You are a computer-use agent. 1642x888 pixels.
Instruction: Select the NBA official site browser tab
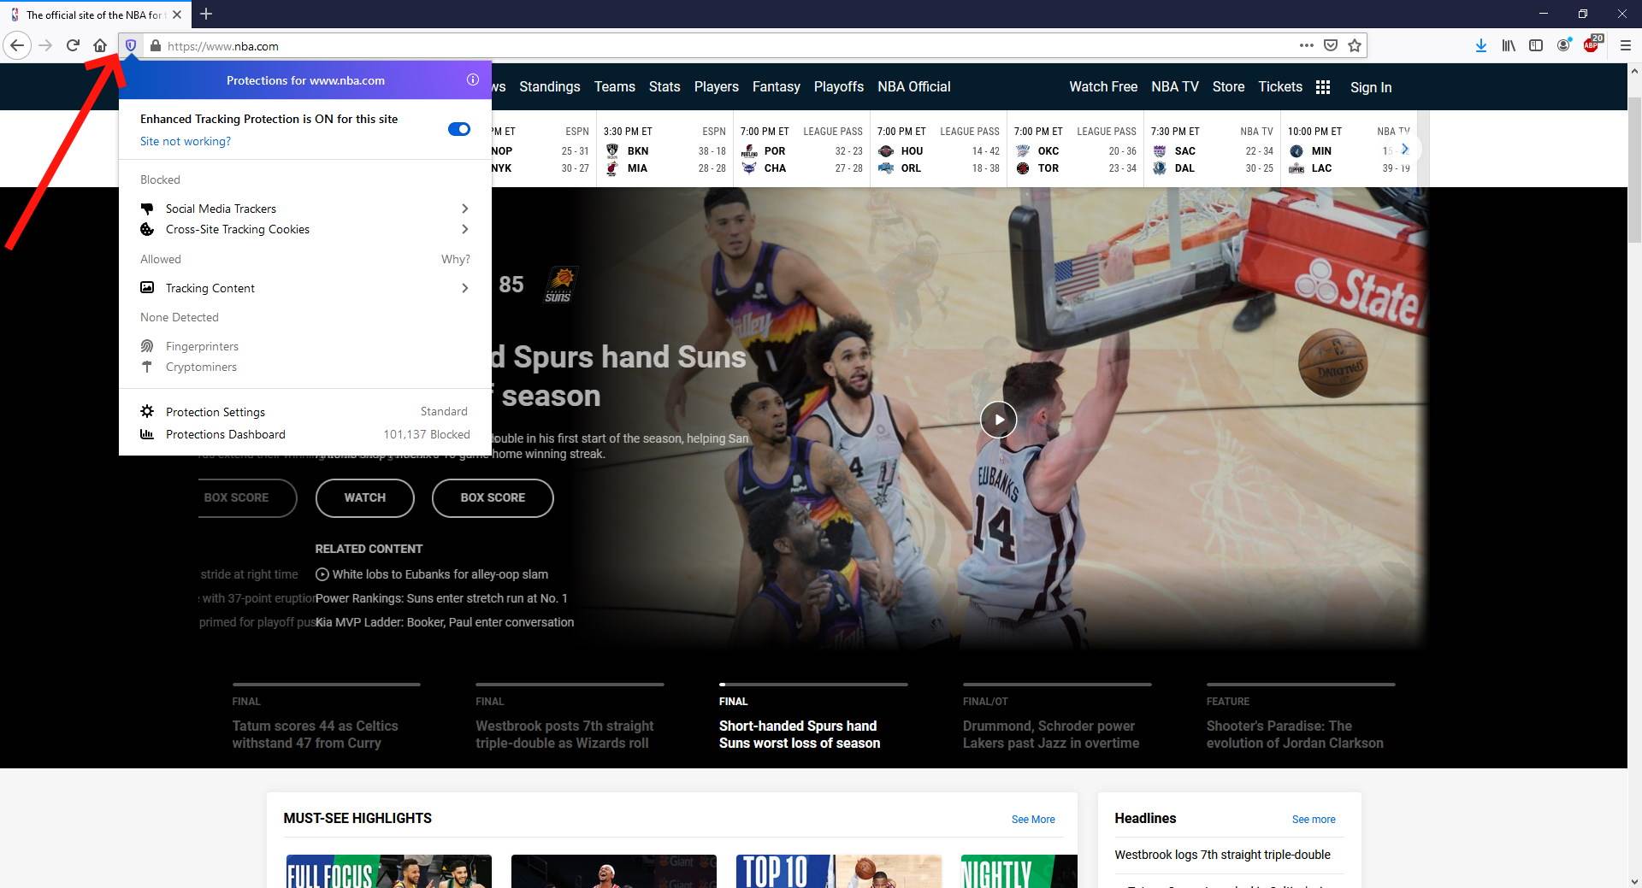pyautogui.click(x=94, y=15)
